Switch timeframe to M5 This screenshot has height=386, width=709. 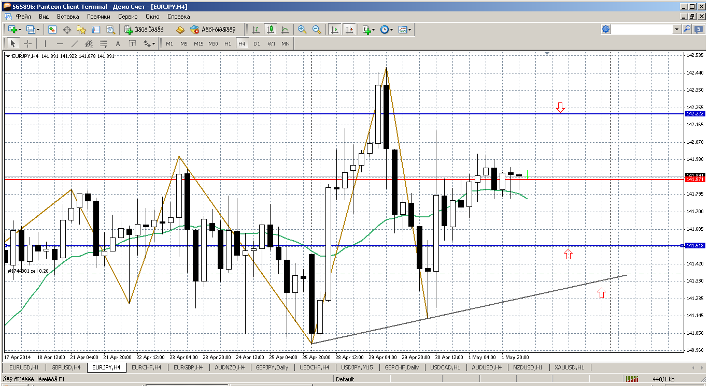click(x=184, y=43)
